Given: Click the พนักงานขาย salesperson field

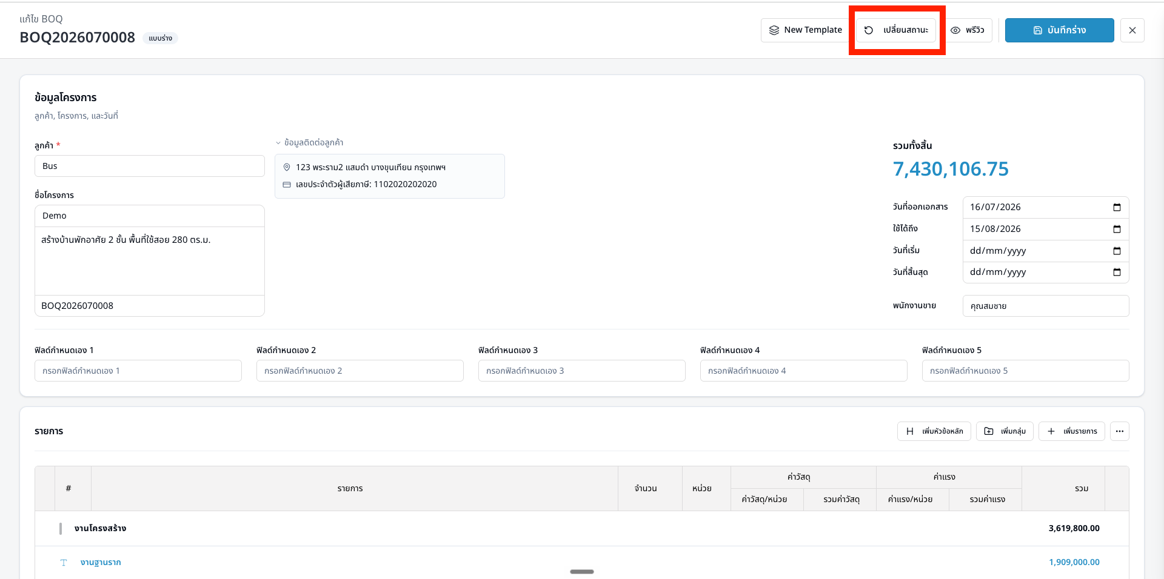Looking at the screenshot, I should pos(1046,306).
